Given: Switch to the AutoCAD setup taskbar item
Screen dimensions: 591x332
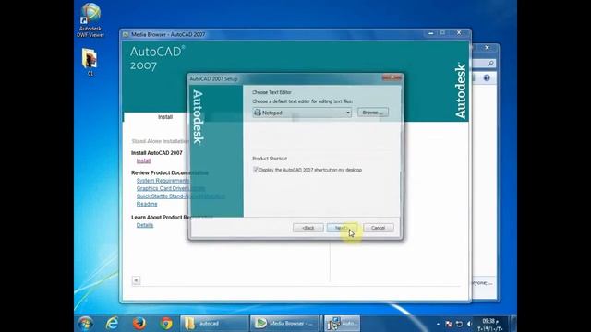Looking at the screenshot, I should [x=342, y=324].
